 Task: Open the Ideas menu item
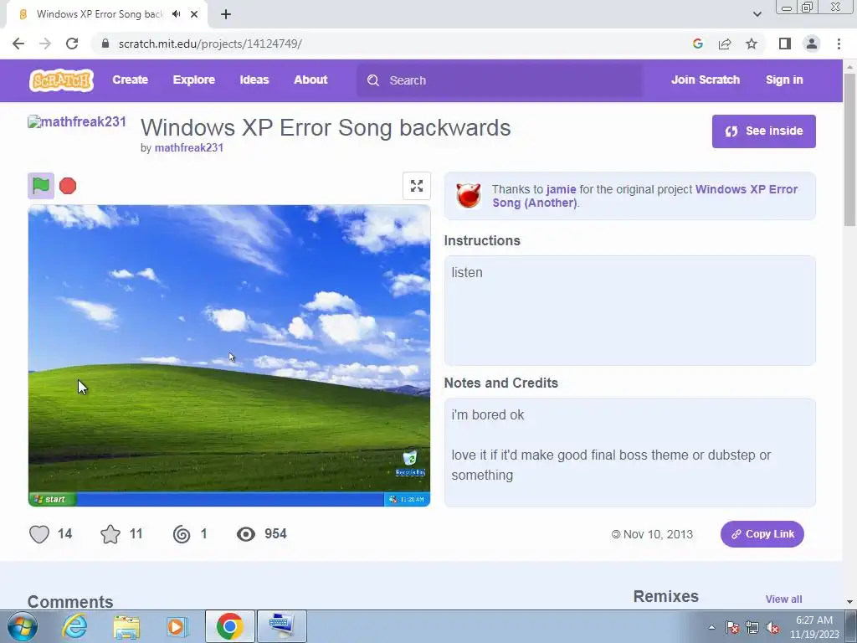[x=254, y=80]
